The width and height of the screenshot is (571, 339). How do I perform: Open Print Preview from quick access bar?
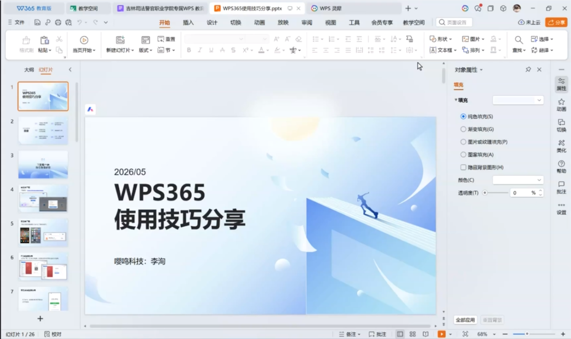[69, 22]
